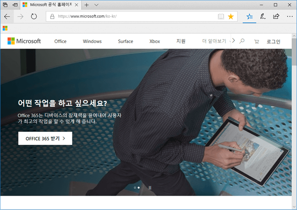Open the shopping cart icon
297x210 pixels.
[257, 42]
